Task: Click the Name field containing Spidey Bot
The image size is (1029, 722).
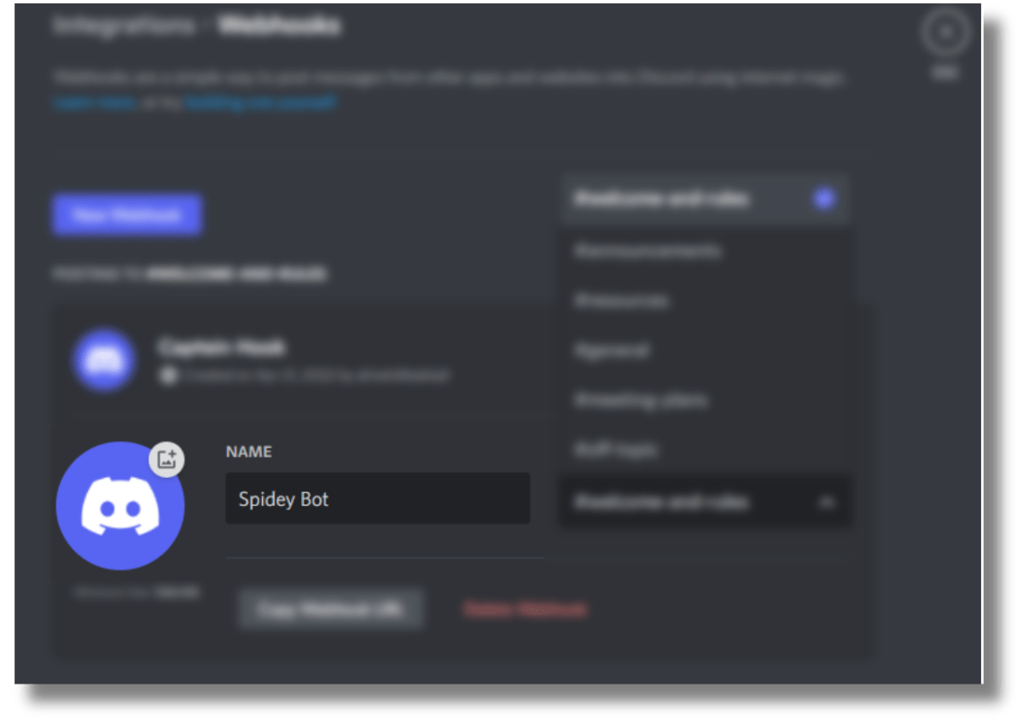Action: [377, 498]
